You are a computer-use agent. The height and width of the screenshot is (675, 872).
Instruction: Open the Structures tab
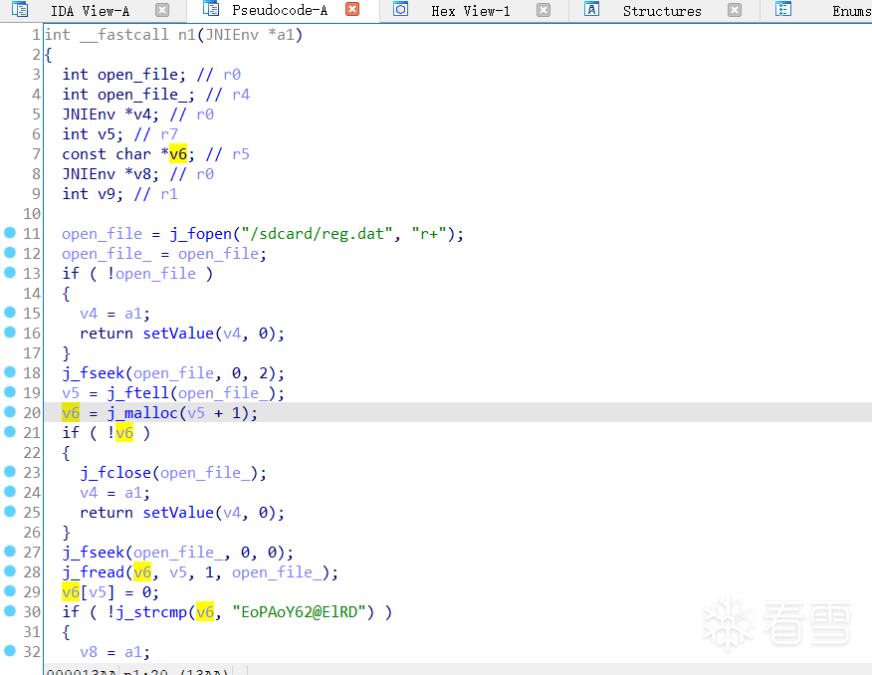click(662, 11)
